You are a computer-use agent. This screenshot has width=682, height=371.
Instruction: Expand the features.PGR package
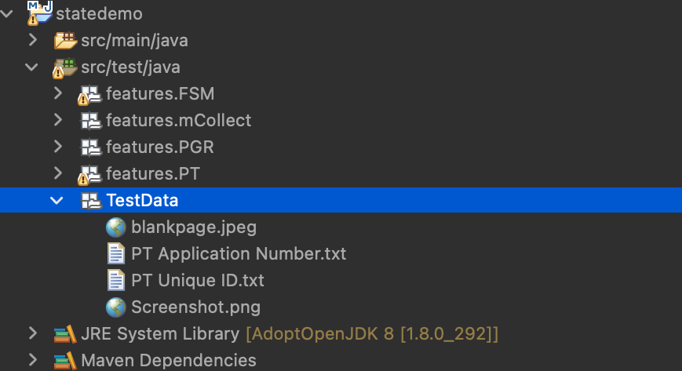coord(57,147)
